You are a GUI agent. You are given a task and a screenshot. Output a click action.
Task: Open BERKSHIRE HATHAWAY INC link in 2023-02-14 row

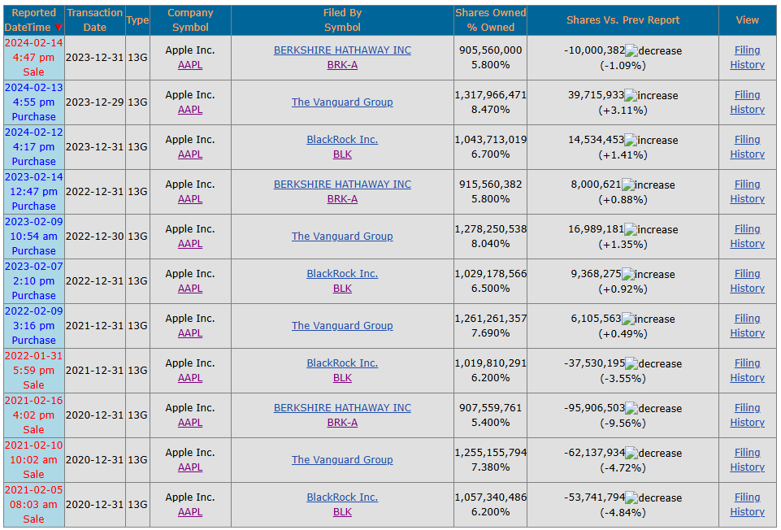(342, 185)
